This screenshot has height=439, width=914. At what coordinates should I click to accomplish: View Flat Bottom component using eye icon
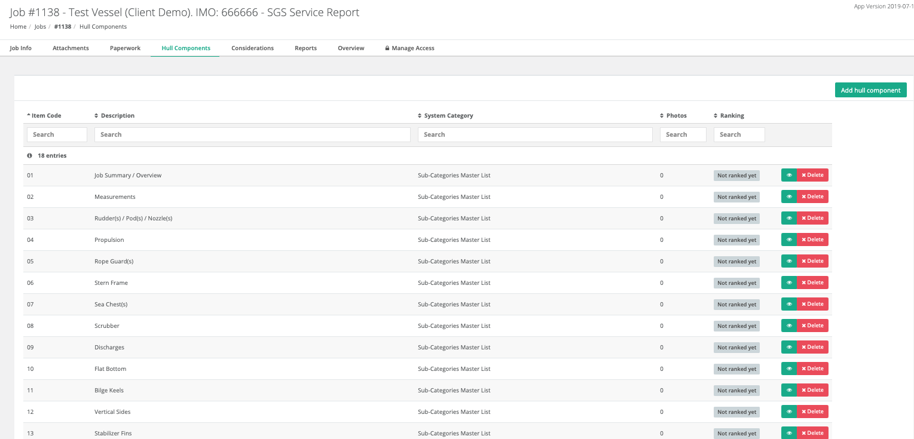[x=789, y=369]
